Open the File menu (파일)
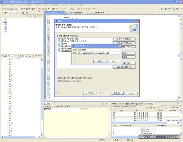 [4, 5]
